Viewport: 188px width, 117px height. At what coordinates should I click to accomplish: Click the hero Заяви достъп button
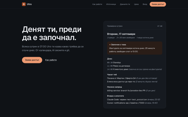click(x=32, y=60)
